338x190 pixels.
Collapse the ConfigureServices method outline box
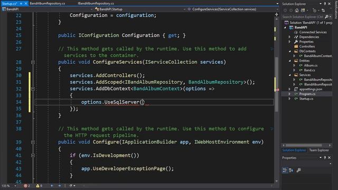tap(33, 62)
